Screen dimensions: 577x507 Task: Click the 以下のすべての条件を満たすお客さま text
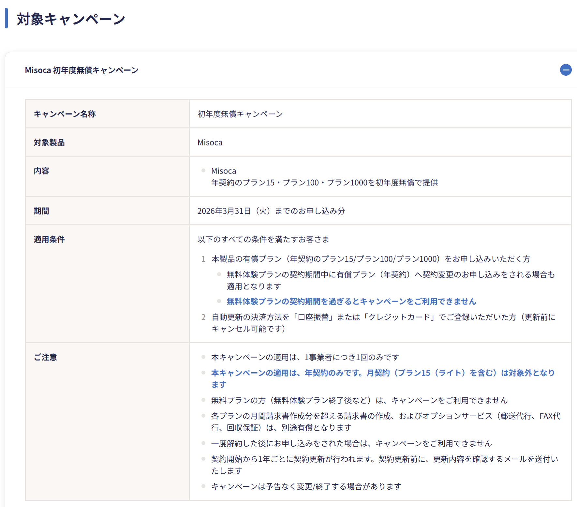(263, 239)
